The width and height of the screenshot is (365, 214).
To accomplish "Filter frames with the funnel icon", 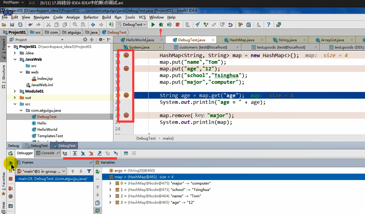I will click(89, 171).
